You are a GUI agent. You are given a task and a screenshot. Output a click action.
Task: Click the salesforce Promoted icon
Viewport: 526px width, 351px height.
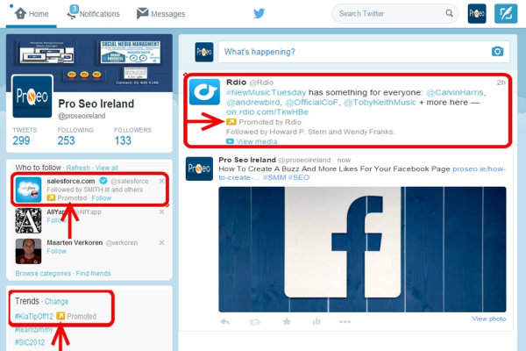pyautogui.click(x=51, y=198)
